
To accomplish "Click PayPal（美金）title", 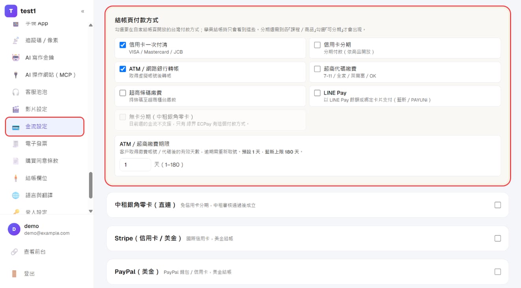I will pyautogui.click(x=137, y=272).
